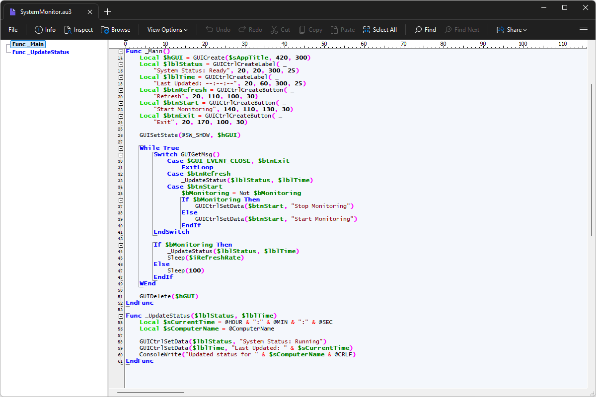Viewport: 596px width, 397px height.
Task: Click the $bMonitoring = Not $bMonitoring line
Action: [x=241, y=193]
